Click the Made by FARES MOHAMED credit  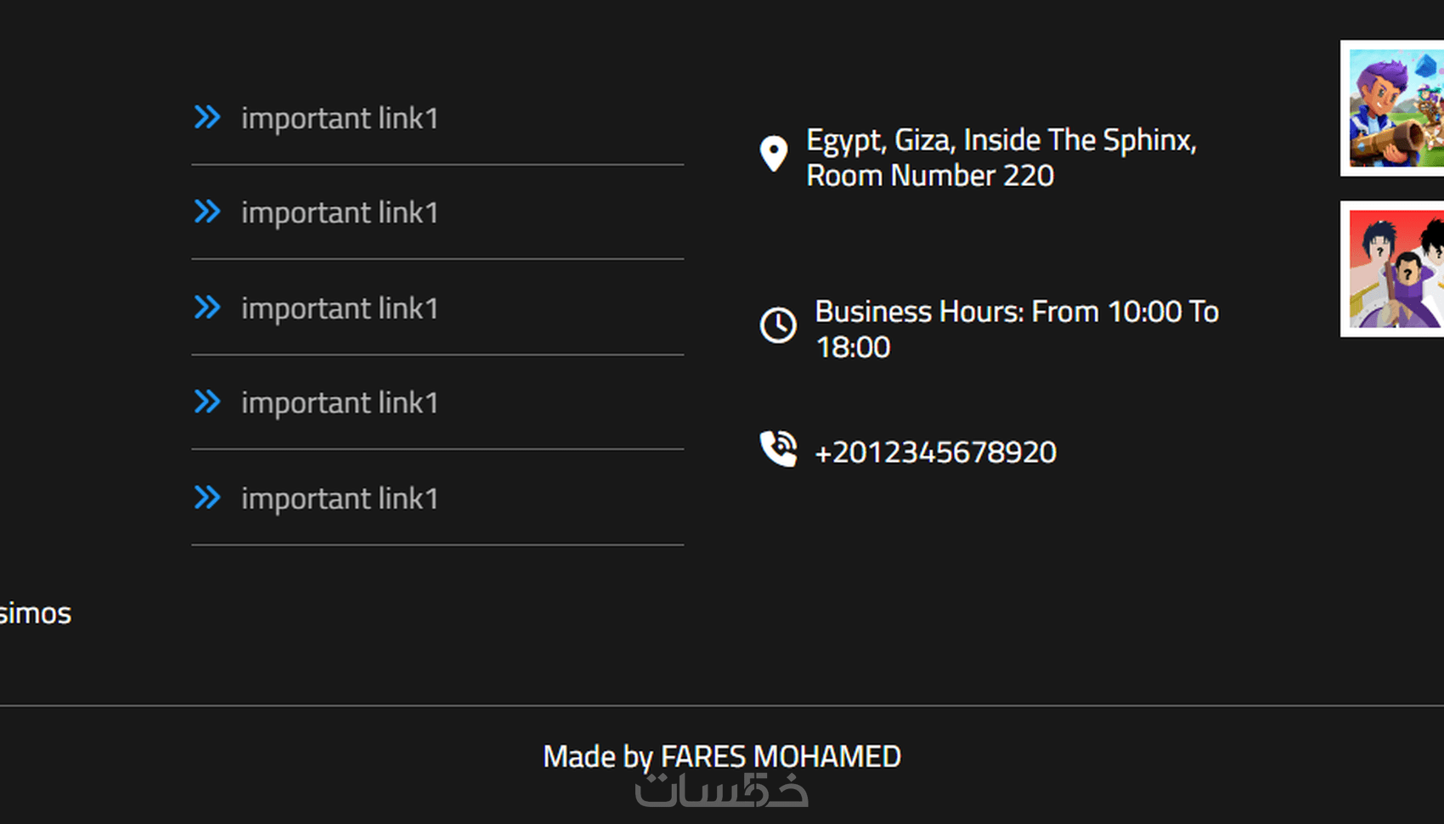coord(722,756)
